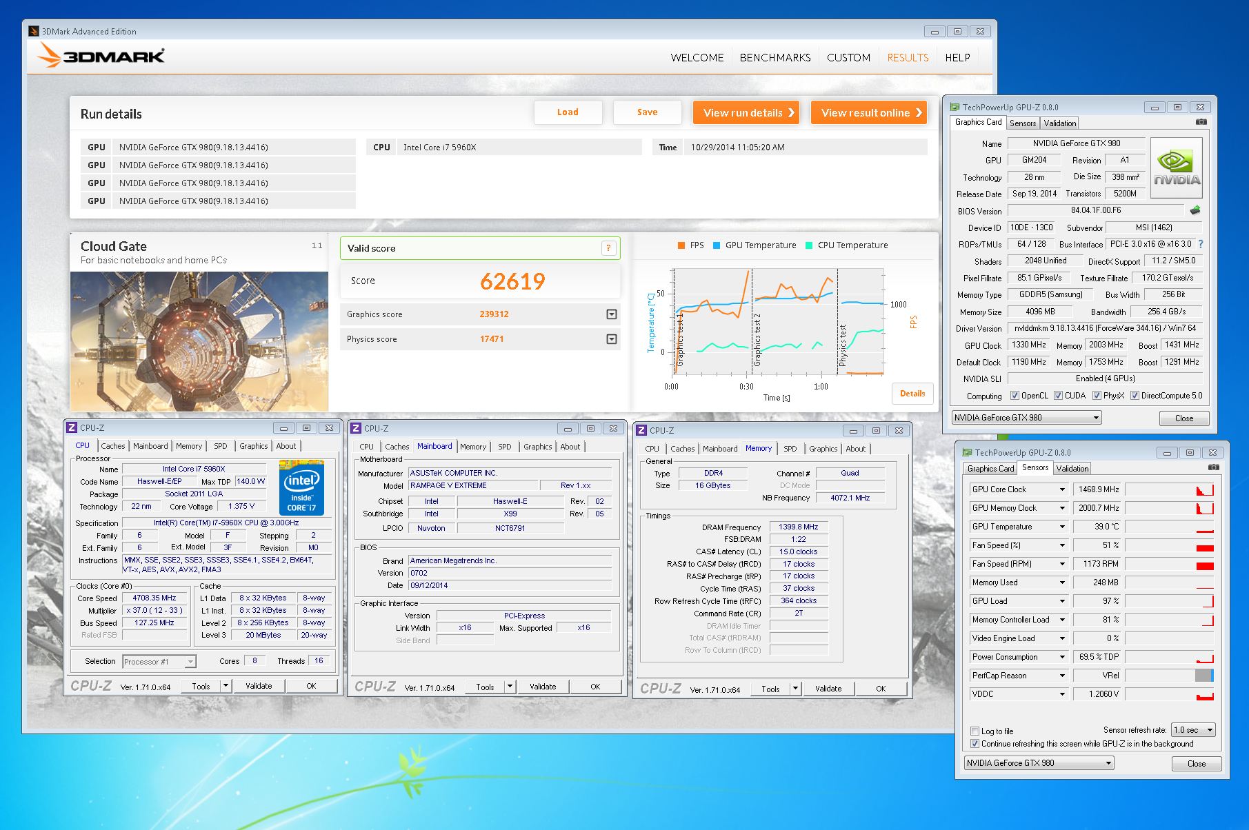1249x830 pixels.
Task: Open Processor selection dropdown in CPU-Z
Action: (159, 662)
